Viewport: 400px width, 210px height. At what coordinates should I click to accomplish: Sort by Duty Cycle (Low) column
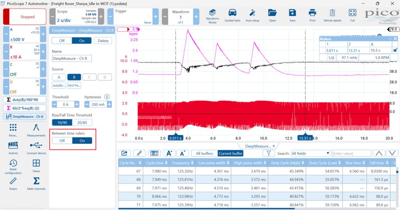pos(325,163)
